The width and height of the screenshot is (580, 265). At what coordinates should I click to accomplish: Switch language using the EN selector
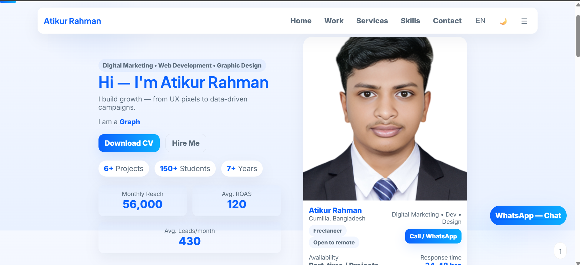click(480, 21)
